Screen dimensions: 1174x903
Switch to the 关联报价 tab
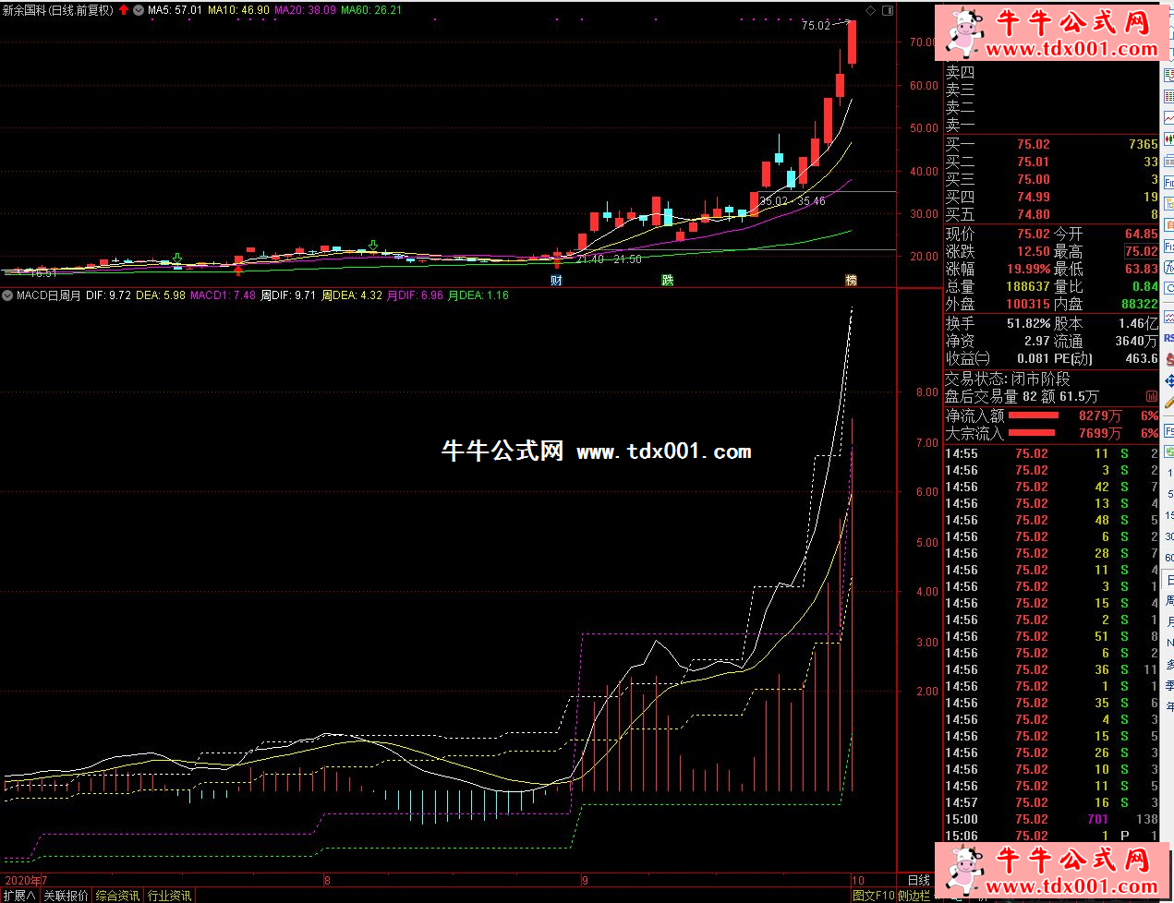(66, 896)
